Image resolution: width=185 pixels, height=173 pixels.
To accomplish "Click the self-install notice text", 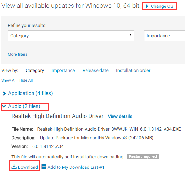I will pos(68,157).
